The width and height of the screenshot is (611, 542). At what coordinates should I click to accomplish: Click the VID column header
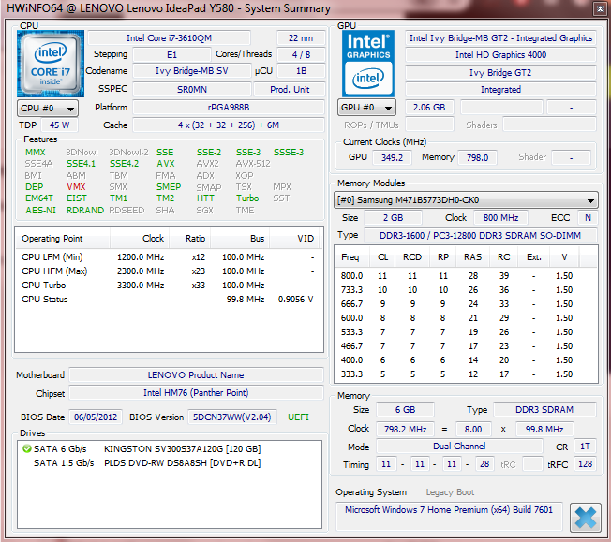[x=294, y=239]
